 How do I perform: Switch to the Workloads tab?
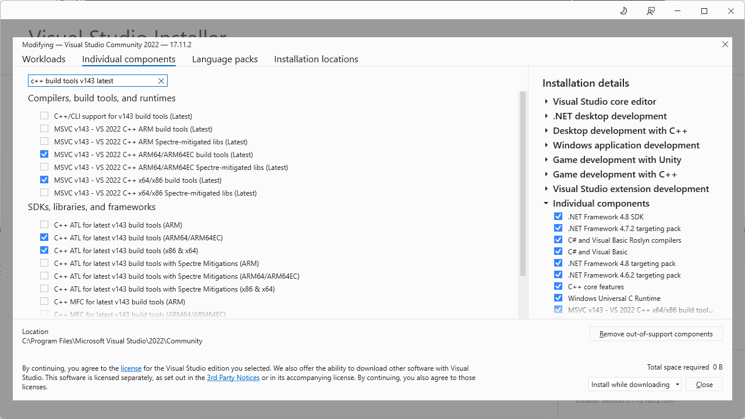[44, 59]
